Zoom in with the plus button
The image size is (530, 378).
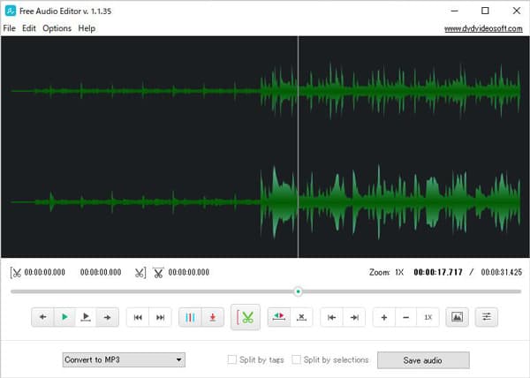[384, 317]
